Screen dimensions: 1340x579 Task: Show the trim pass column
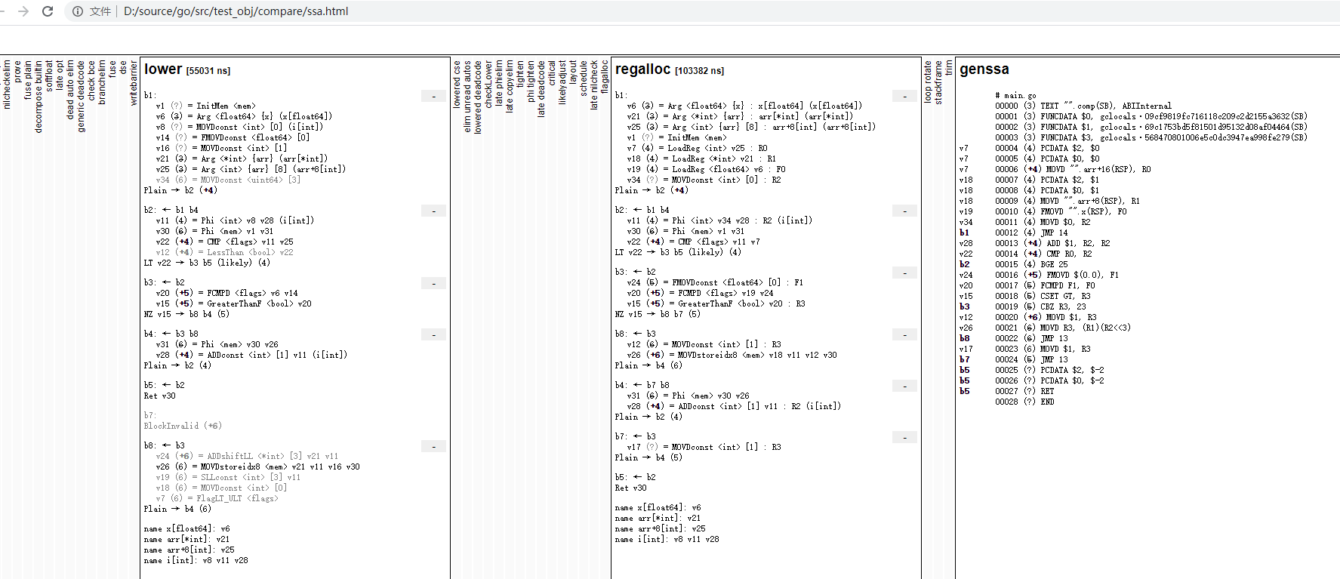coord(949,68)
